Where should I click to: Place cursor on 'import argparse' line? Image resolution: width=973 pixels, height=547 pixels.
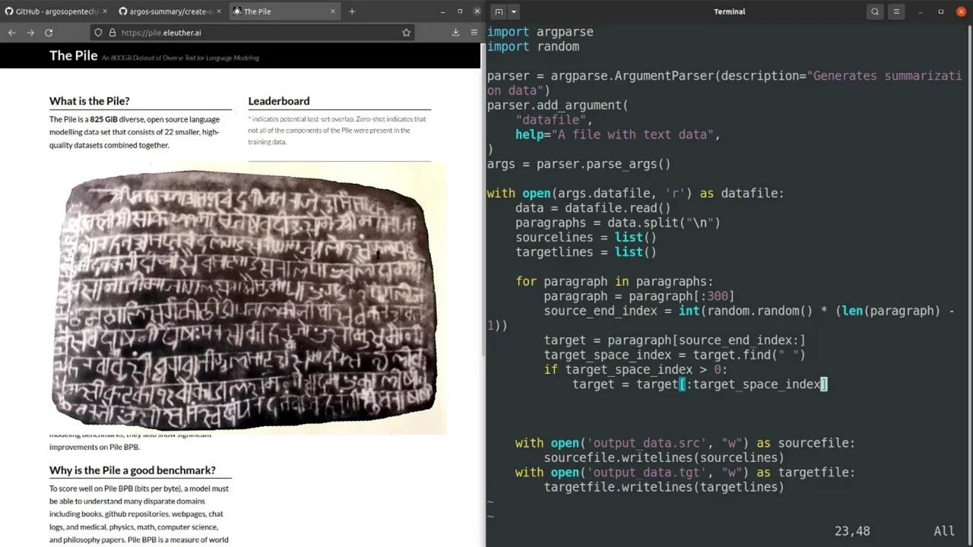[x=540, y=32]
